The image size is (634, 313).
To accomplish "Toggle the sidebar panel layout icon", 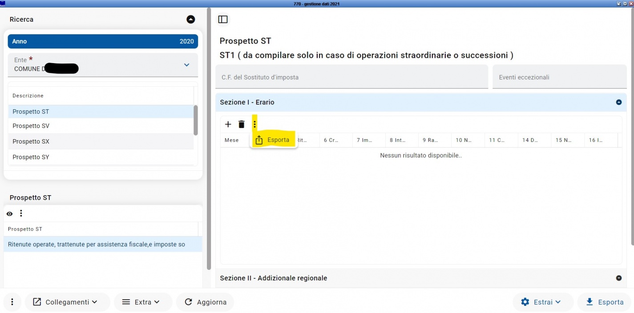I will click(x=223, y=20).
